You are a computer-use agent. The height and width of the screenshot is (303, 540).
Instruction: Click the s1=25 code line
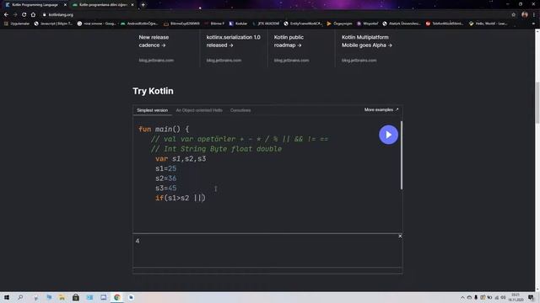coord(165,168)
